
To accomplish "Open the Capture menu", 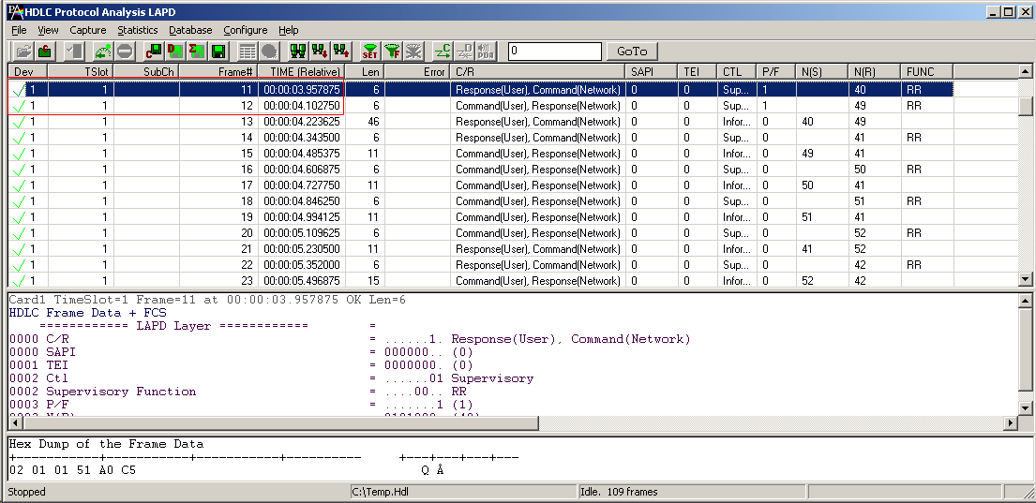I will pos(88,30).
